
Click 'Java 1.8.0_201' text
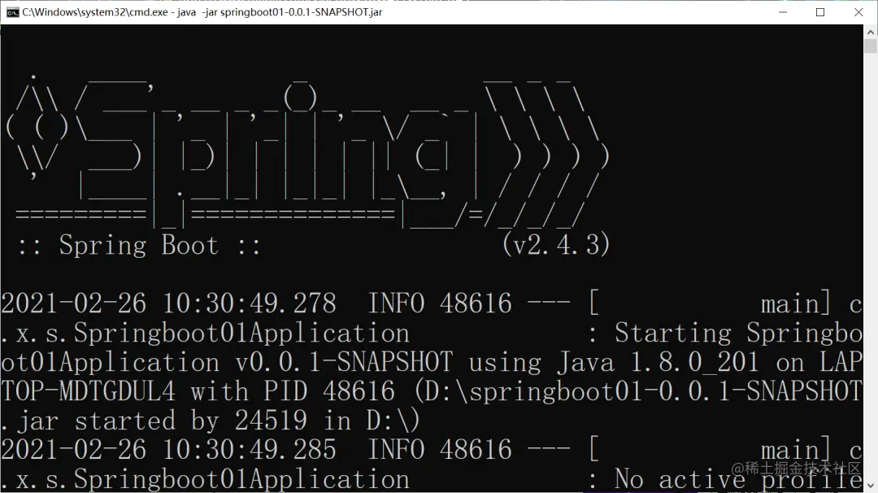[658, 363]
